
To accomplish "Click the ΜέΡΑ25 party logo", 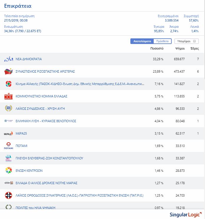I will (x=8, y=134).
